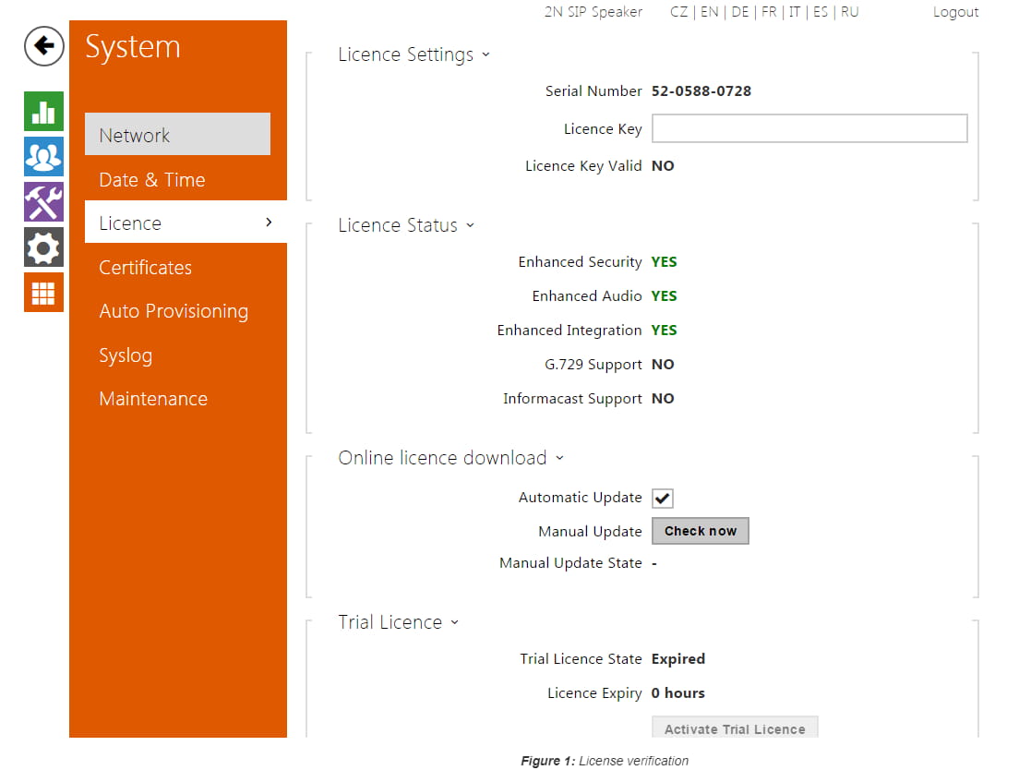
Task: Open the purple Hardware tools icon
Action: (x=44, y=202)
